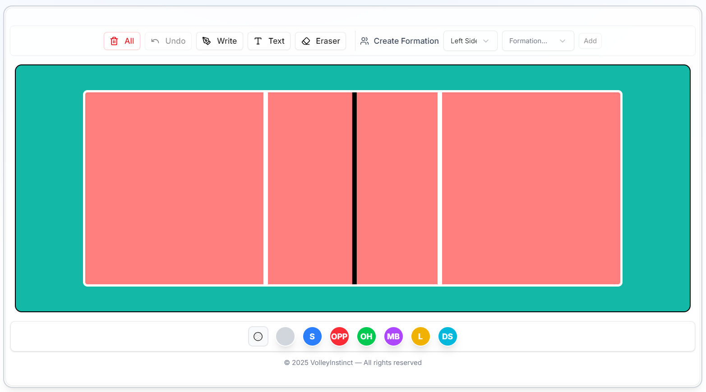Select the red OPP player token
This screenshot has height=392, width=706.
pyautogui.click(x=339, y=337)
